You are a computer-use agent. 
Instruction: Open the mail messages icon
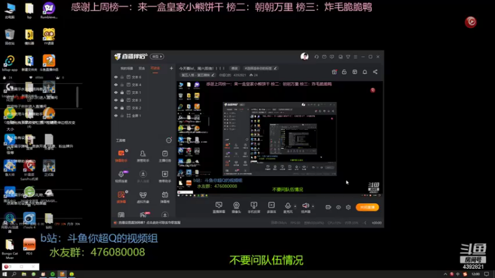pyautogui.click(x=324, y=57)
